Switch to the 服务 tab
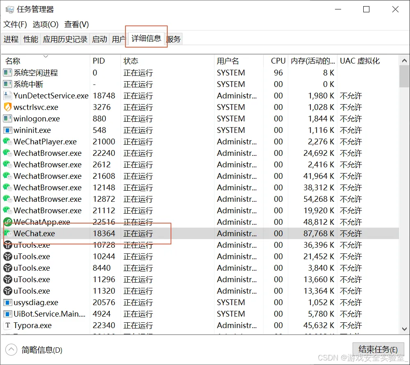Image resolution: width=410 pixels, height=365 pixels. (x=173, y=39)
